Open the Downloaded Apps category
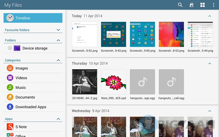The height and width of the screenshot is (137, 219). pos(33,107)
